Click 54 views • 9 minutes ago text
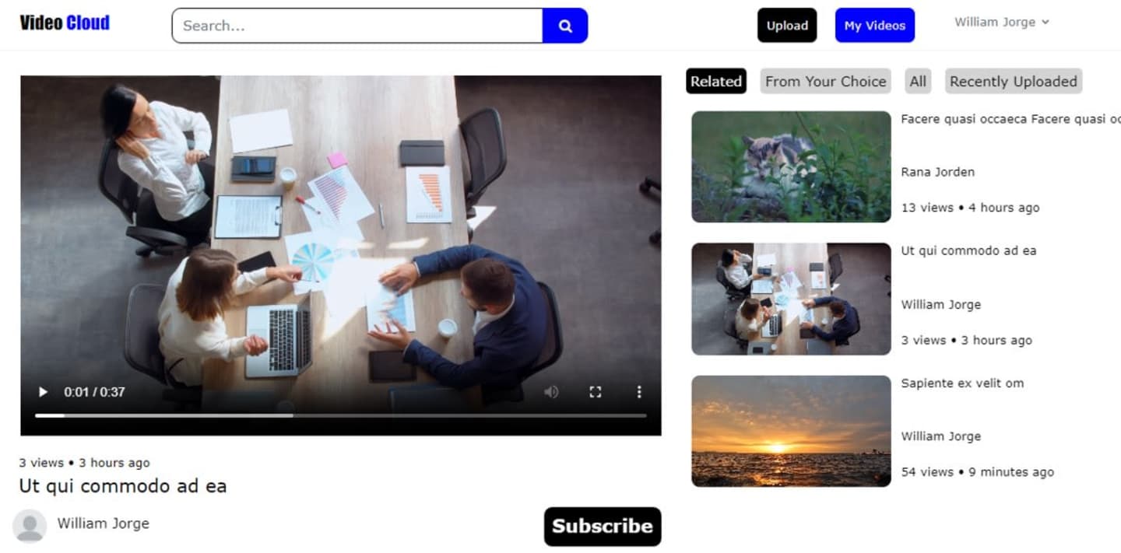This screenshot has height=553, width=1121. tap(978, 472)
